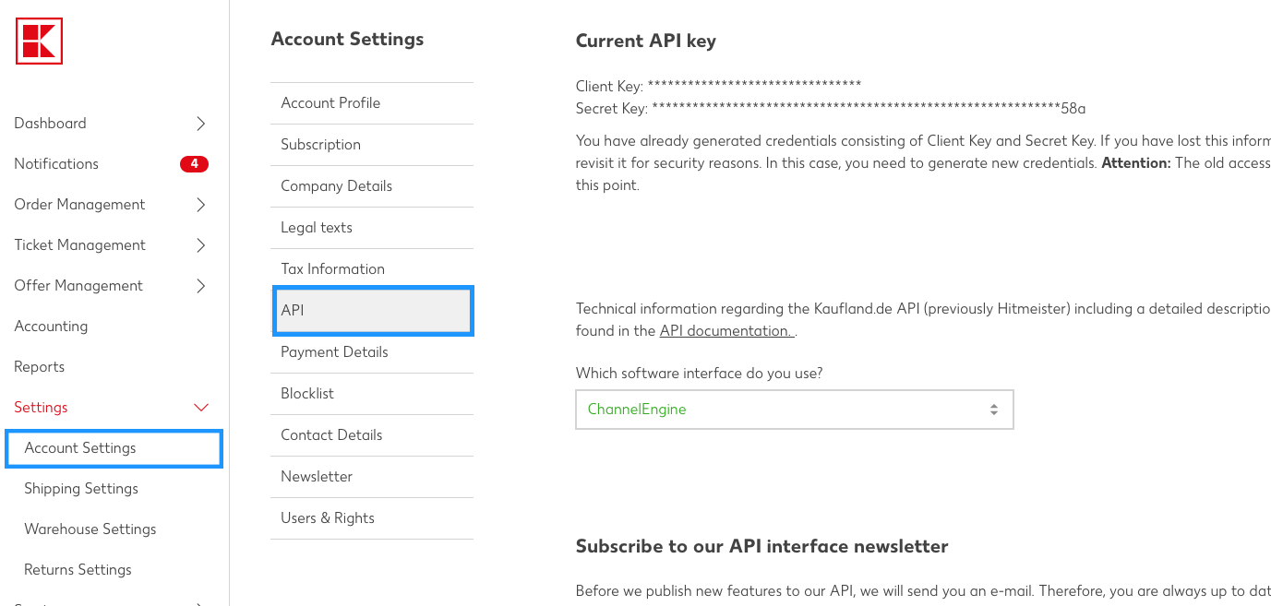This screenshot has height=606, width=1271.
Task: Select Account Settings in sidebar
Action: (x=114, y=448)
